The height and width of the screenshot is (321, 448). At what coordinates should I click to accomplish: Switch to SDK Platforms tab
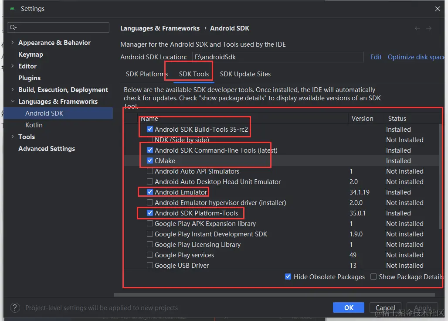pos(146,74)
